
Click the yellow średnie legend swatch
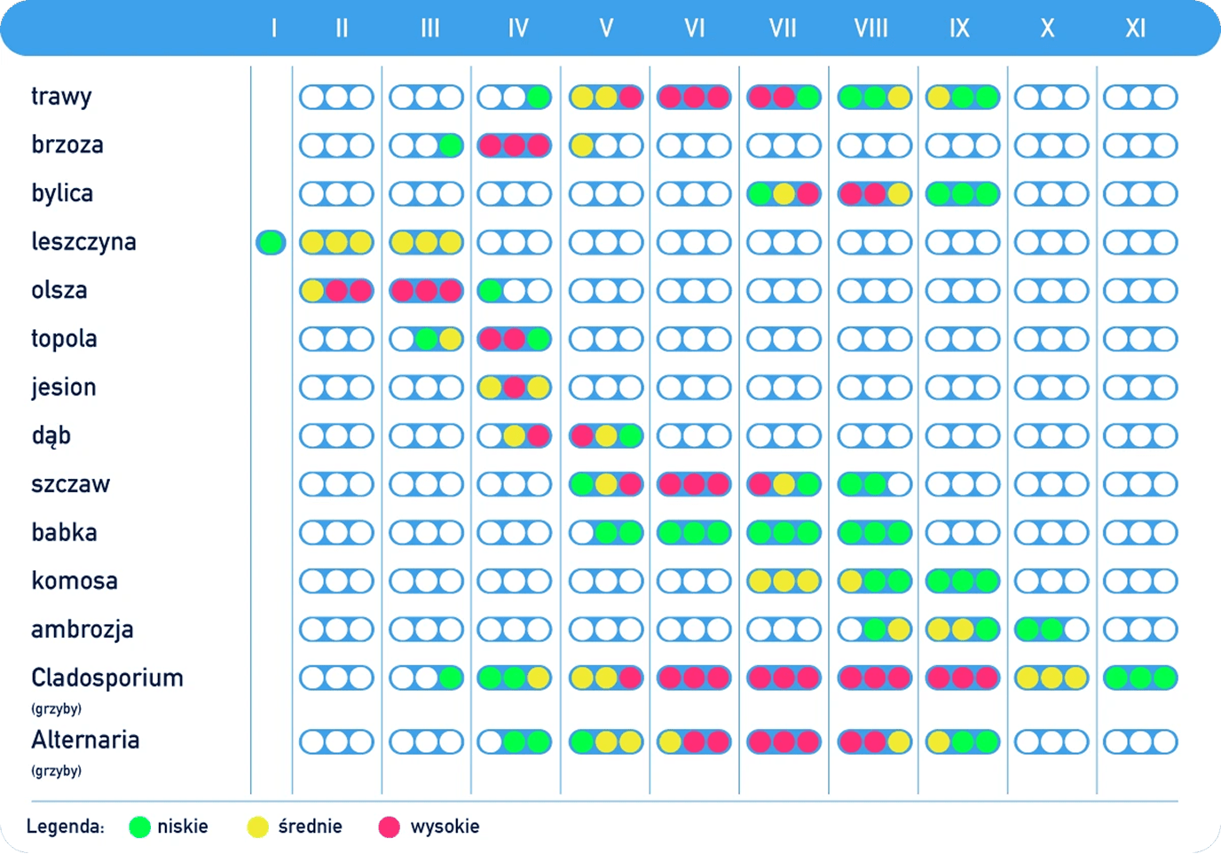pyautogui.click(x=257, y=827)
